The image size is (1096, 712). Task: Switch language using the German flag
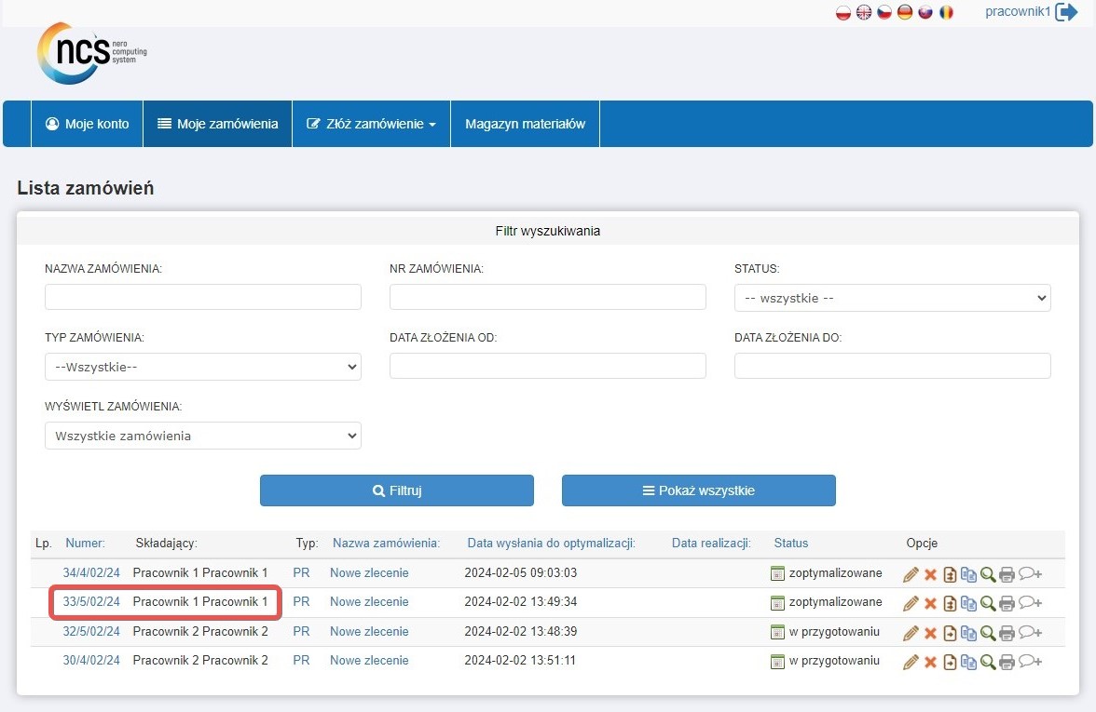tap(905, 13)
